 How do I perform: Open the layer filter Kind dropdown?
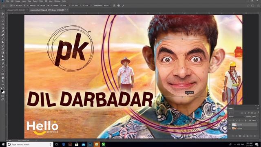[234, 113]
